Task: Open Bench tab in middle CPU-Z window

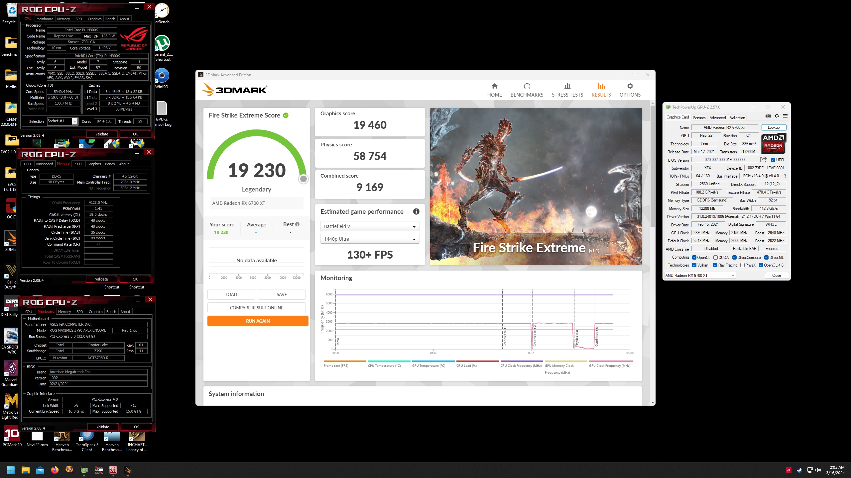Action: 110,164
